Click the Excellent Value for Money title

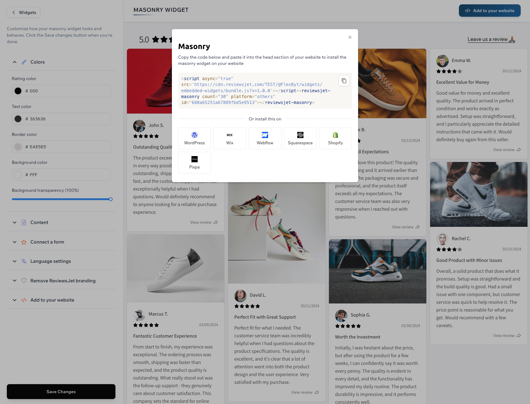[x=463, y=82]
